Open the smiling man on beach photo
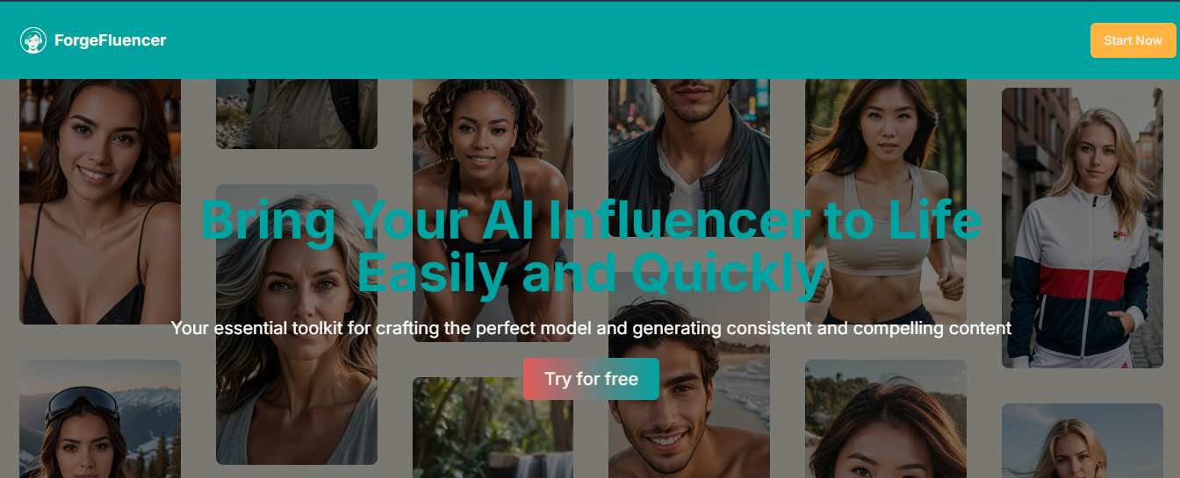Screen dimensions: 1180x478 tap(689, 375)
